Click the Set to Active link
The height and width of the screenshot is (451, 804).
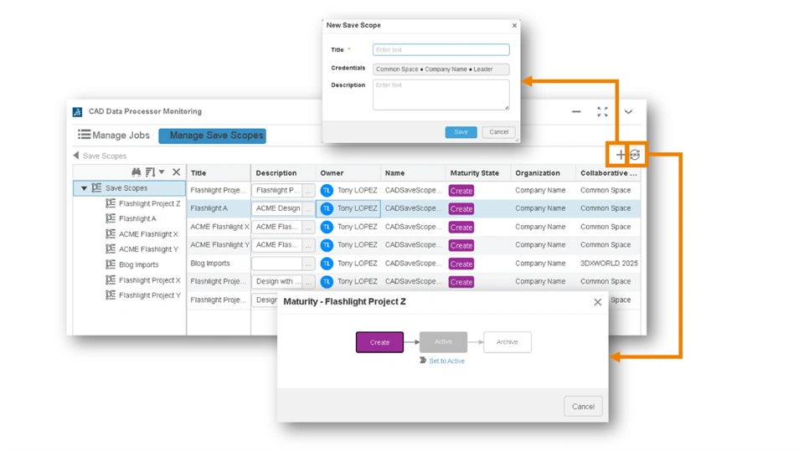[x=446, y=361]
